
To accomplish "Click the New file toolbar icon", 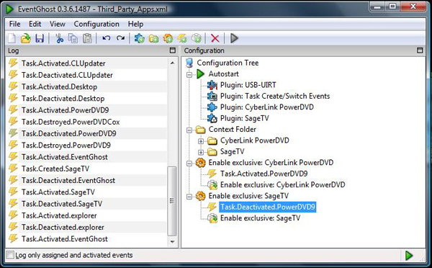I will tap(12, 38).
